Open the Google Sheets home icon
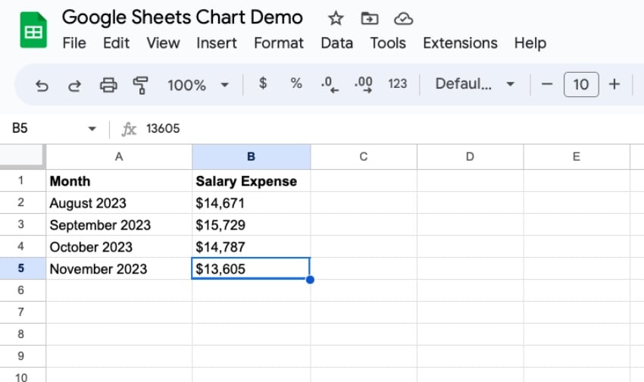644x382 pixels. point(33,30)
